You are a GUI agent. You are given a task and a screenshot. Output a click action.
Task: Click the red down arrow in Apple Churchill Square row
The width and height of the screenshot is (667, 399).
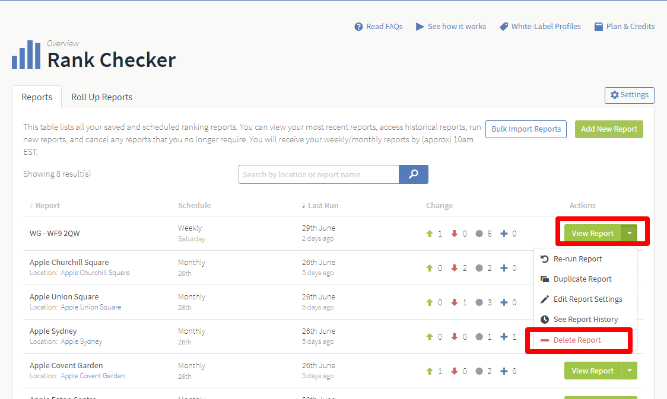tap(455, 268)
